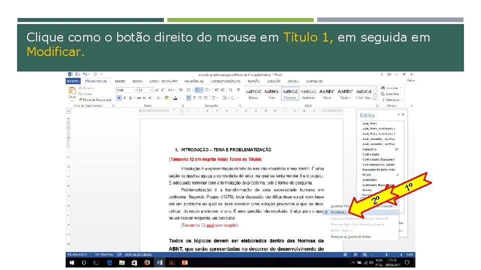Decrease font size with the shrink font icon
481x270 pixels.
162,90
